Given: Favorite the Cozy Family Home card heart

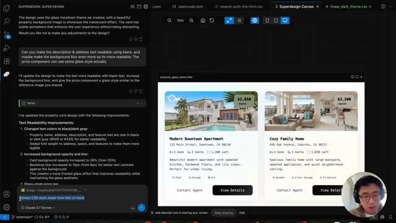Looking at the screenshot, I should coord(272,98).
